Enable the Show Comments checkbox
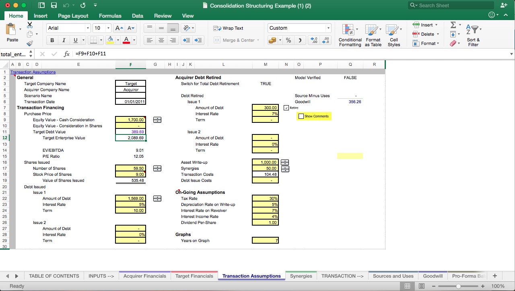This screenshot has width=515, height=291. click(301, 116)
